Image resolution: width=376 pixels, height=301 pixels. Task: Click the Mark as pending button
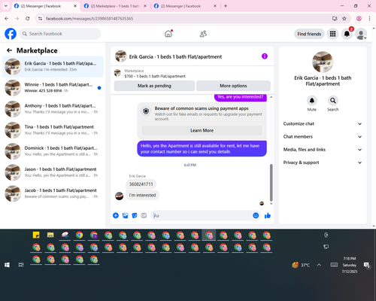pos(154,86)
